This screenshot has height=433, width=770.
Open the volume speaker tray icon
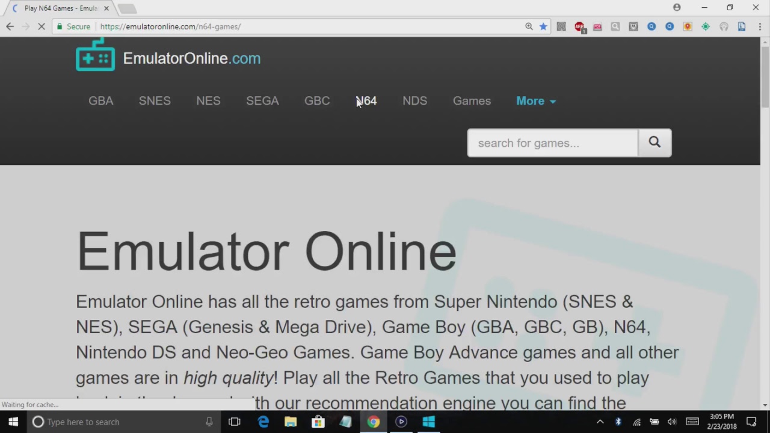click(x=672, y=422)
